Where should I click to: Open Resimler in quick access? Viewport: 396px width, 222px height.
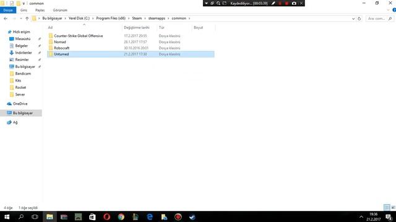(x=22, y=60)
